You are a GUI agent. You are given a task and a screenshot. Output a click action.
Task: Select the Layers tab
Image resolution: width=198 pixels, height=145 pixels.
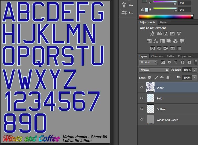[x=143, y=56]
